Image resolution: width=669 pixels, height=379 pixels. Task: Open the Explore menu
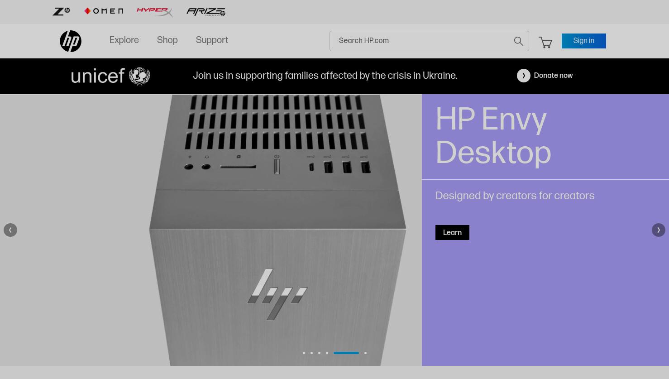124,40
